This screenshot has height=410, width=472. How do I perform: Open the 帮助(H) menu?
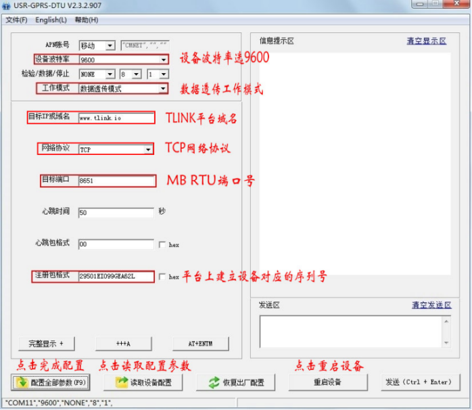tap(86, 20)
